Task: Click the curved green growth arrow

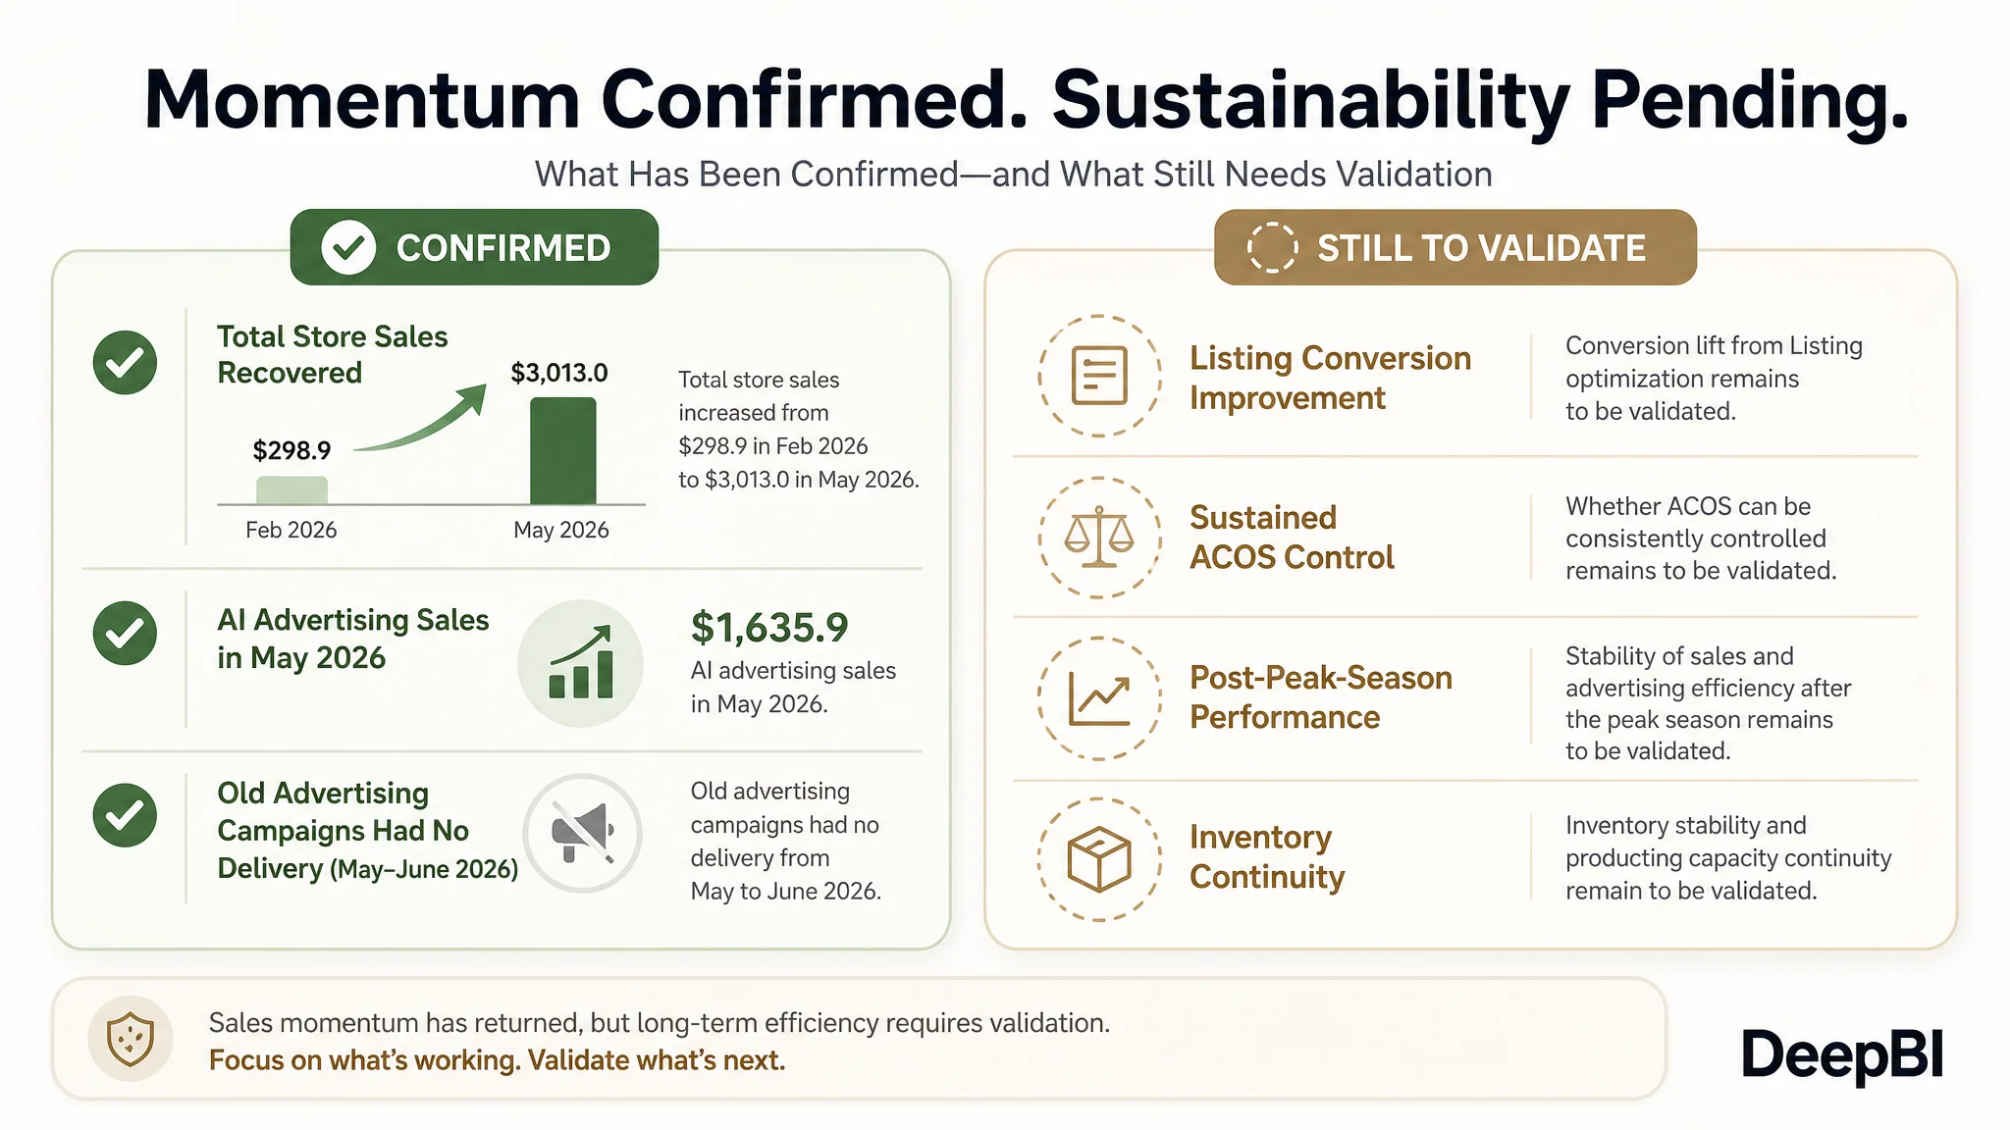Action: click(x=420, y=418)
